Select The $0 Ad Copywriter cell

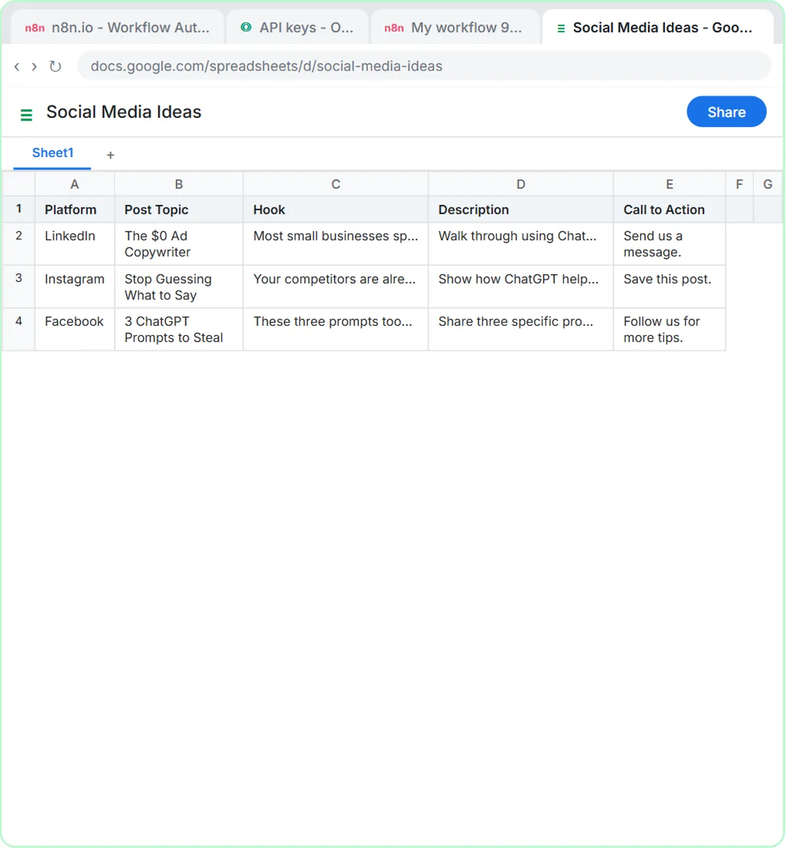click(179, 243)
